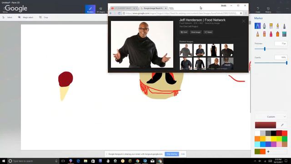This screenshot has height=164, width=291.
Task: Add a new custom color with plus
Action: 268,152
